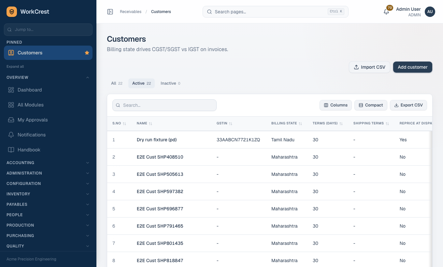Viewport: 443px width, 267px height.
Task: Click the Import CSV button
Action: (x=369, y=67)
